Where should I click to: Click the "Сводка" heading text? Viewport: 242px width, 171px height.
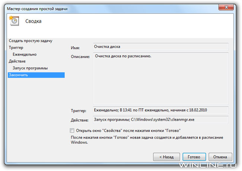[34, 21]
